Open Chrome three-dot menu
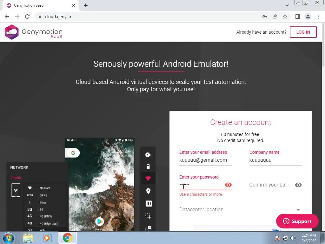This screenshot has height=244, width=325. [318, 17]
